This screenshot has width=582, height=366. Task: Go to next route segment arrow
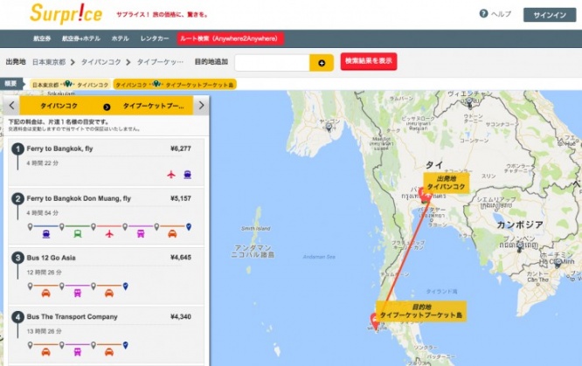(x=201, y=106)
